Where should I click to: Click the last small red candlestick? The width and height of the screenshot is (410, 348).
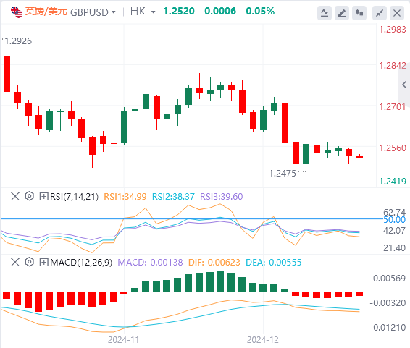coord(360,157)
